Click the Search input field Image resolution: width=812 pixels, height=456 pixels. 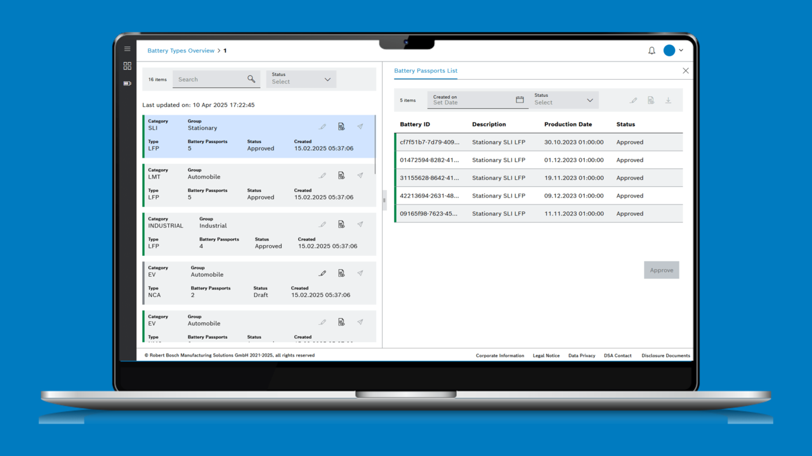pyautogui.click(x=209, y=79)
